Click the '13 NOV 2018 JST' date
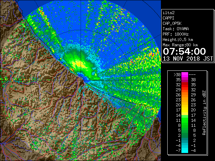 (x=188, y=59)
